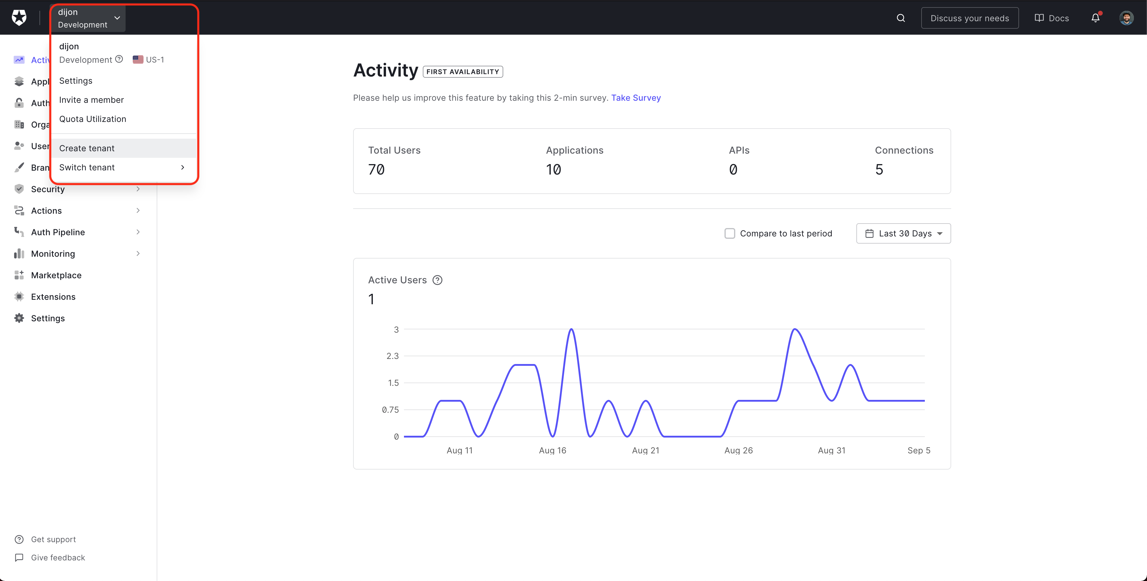Click the Activity page heading
This screenshot has height=581, width=1147.
[386, 70]
